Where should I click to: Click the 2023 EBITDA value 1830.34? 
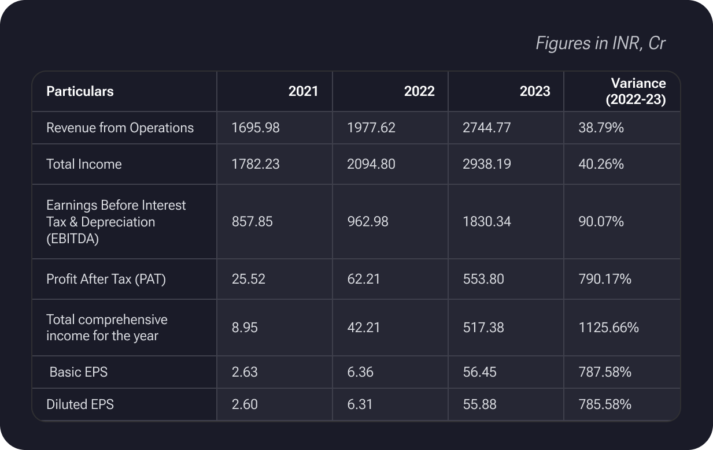(486, 222)
